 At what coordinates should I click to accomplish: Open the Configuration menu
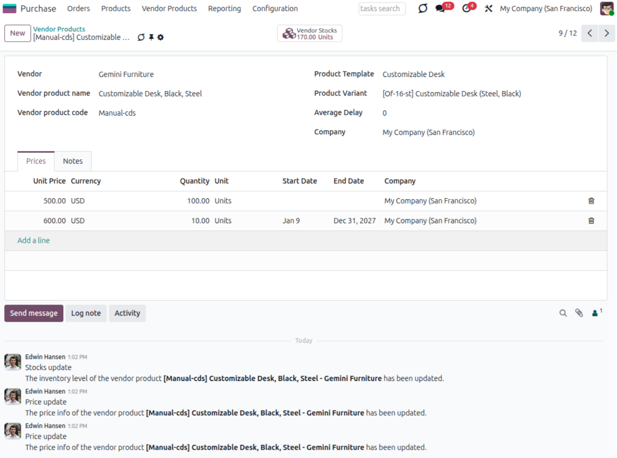tap(275, 9)
